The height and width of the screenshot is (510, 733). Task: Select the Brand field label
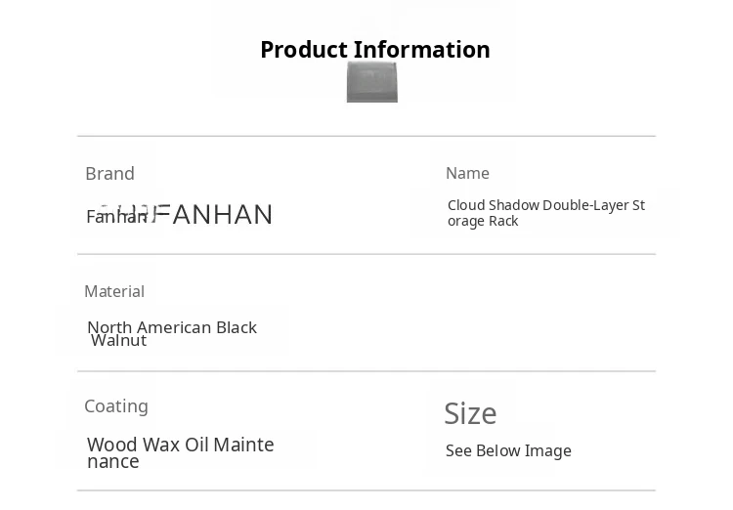[109, 174]
